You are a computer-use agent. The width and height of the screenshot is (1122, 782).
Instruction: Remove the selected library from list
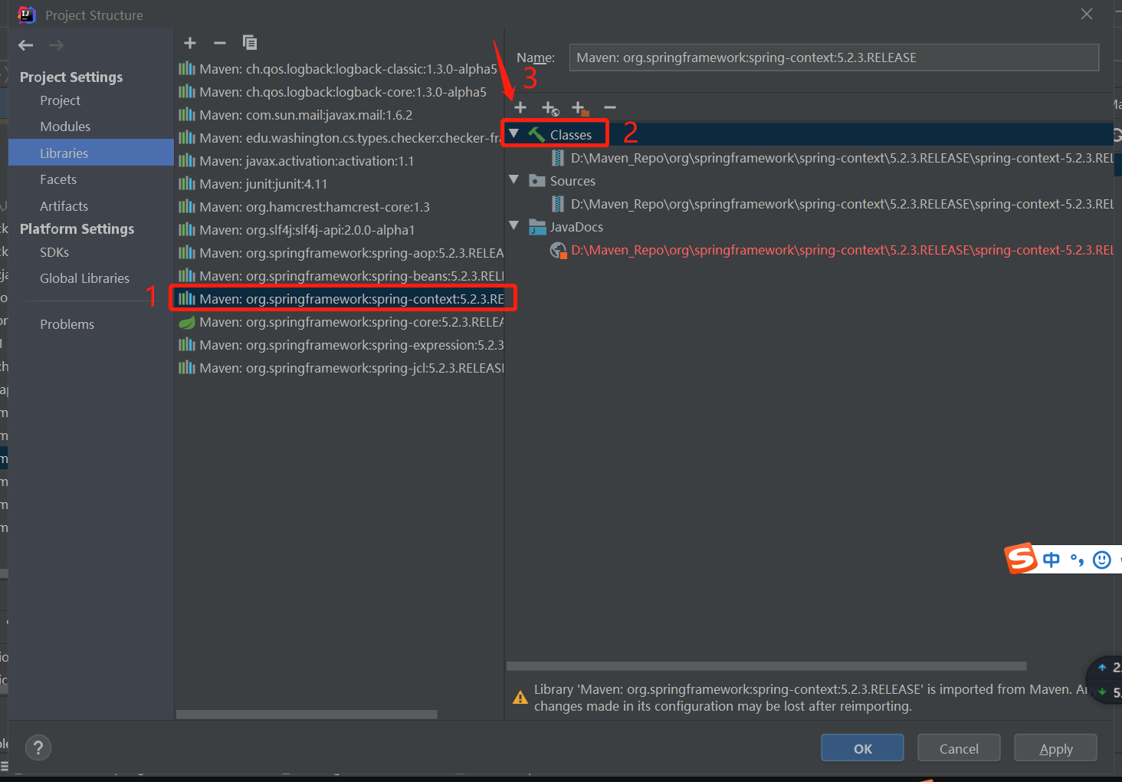[220, 43]
